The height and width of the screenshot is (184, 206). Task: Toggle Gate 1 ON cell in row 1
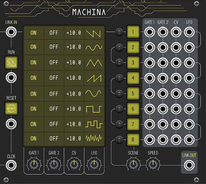click(x=33, y=33)
